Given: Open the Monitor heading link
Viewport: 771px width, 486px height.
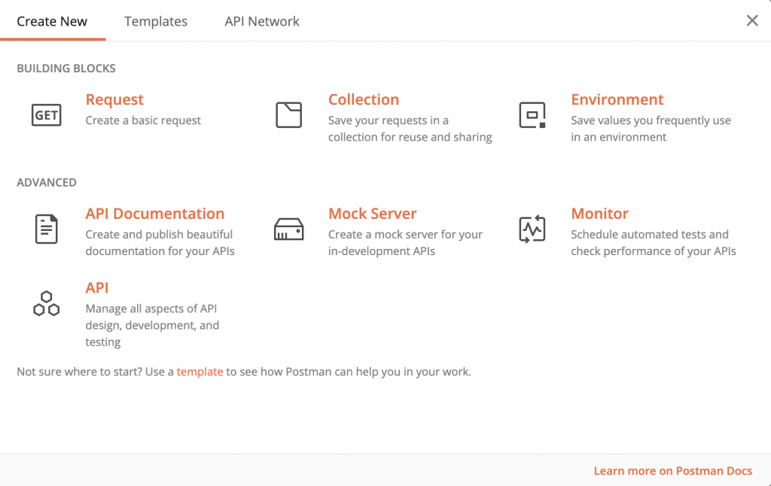Looking at the screenshot, I should click(599, 213).
